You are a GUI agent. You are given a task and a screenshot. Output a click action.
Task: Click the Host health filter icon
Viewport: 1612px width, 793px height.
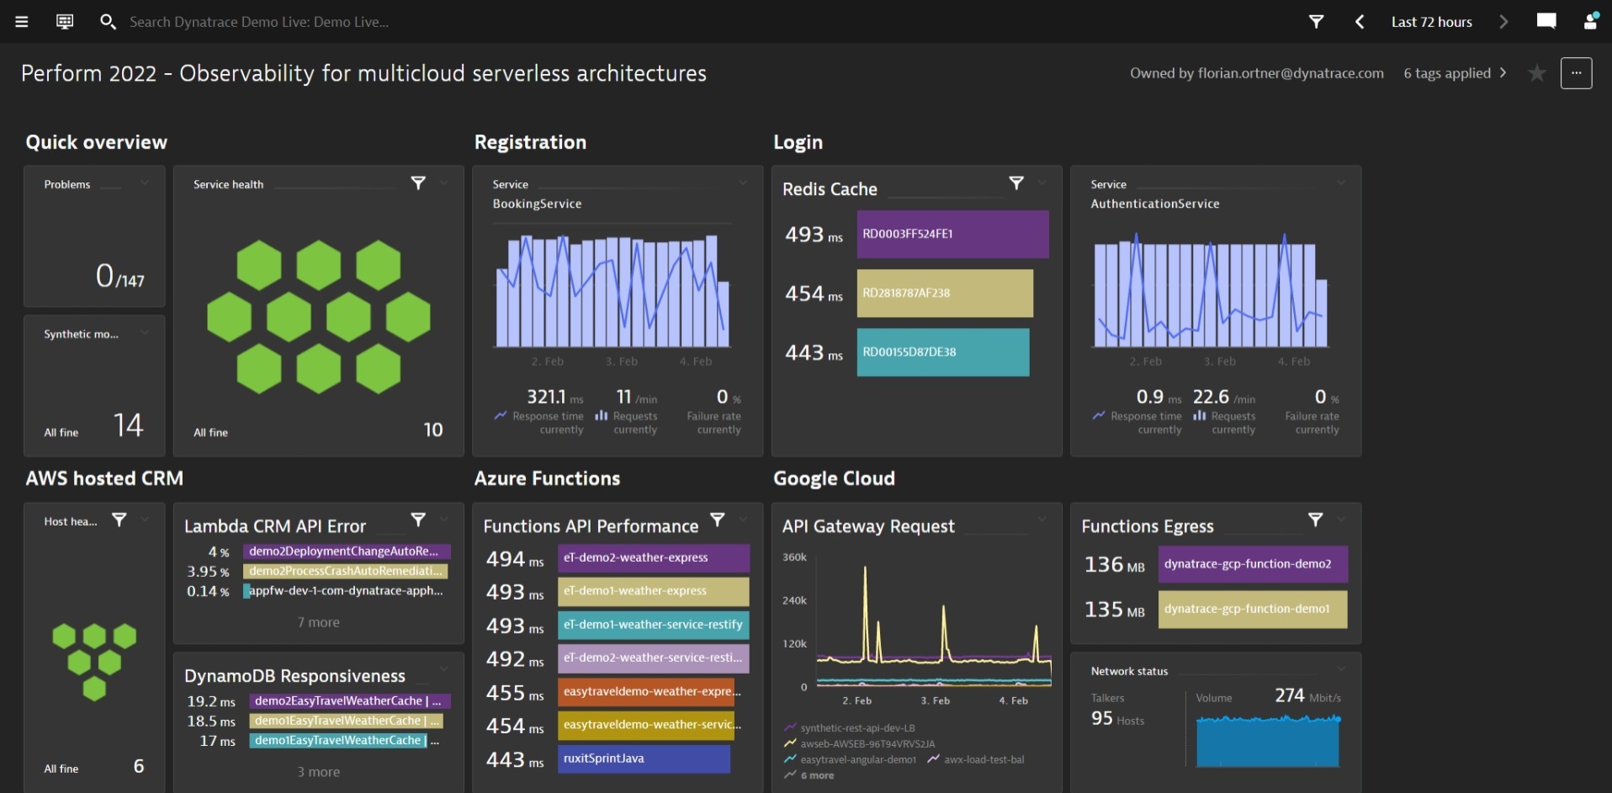coord(119,520)
